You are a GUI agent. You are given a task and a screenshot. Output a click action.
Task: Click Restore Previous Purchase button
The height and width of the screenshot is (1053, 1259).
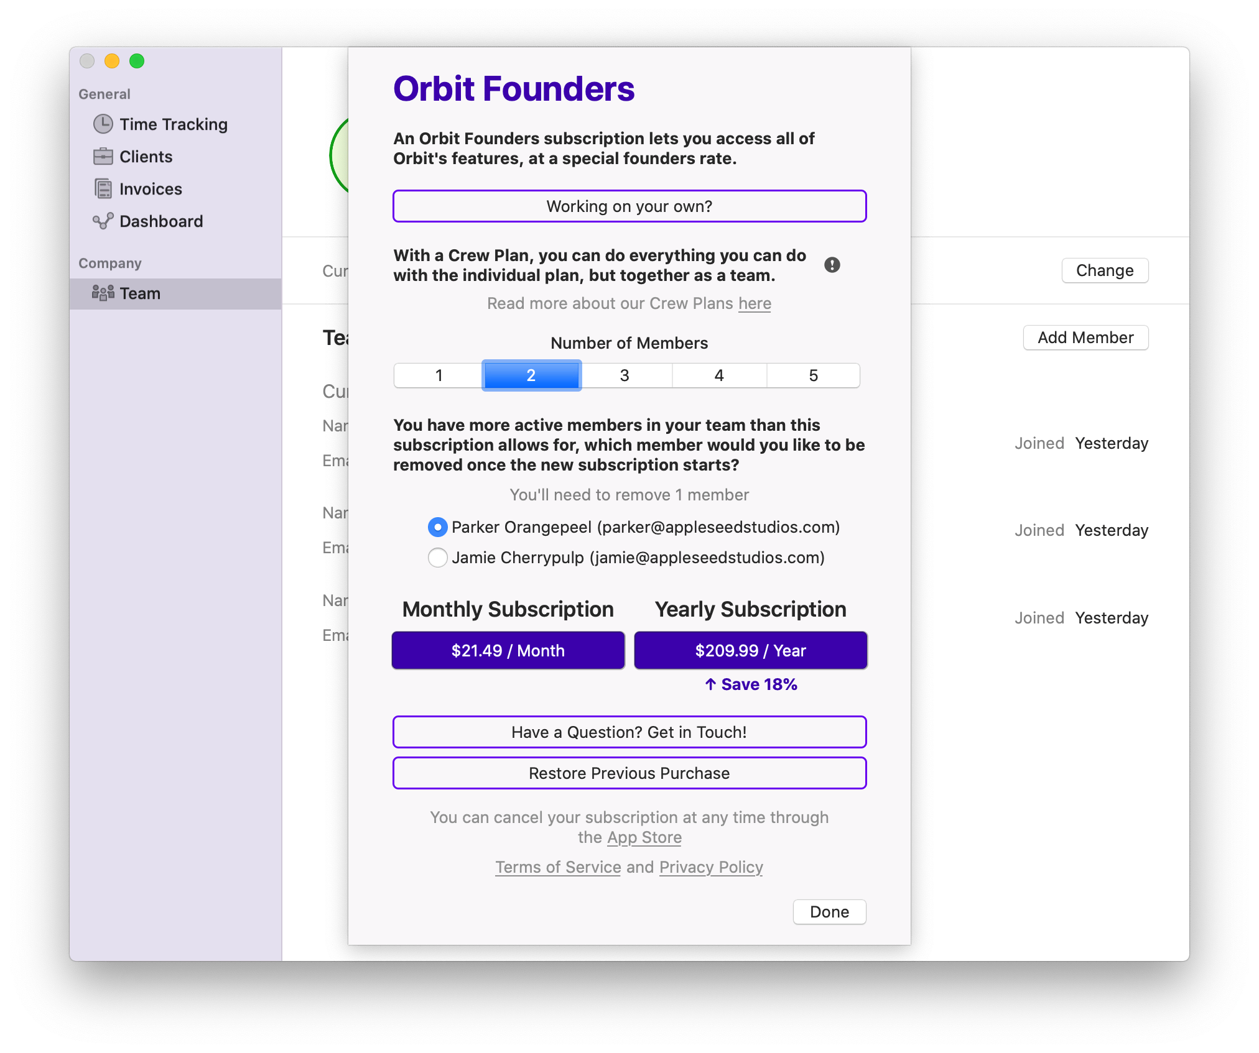coord(628,773)
